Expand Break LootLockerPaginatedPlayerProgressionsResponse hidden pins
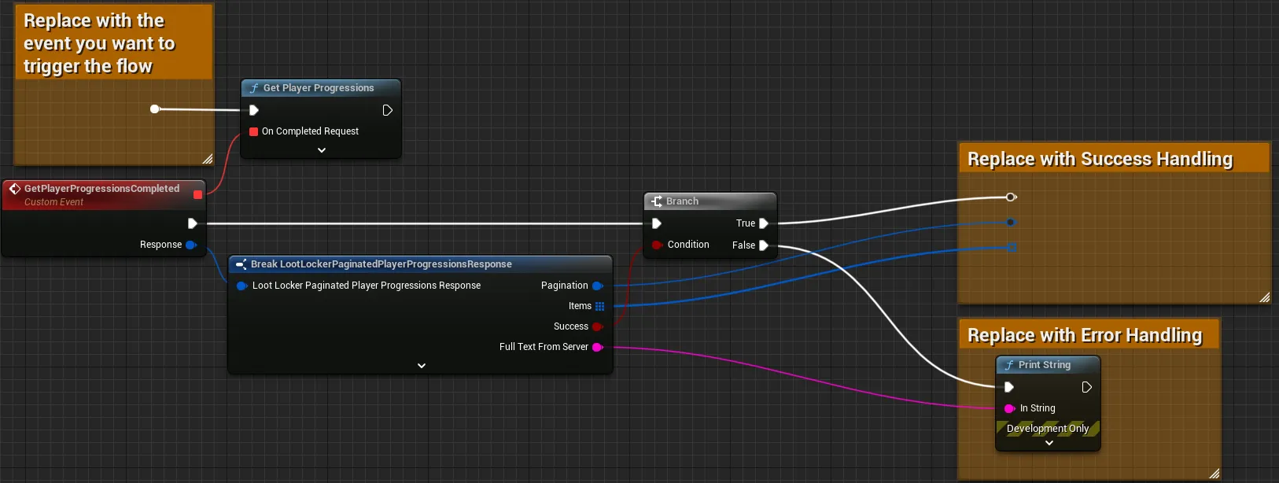 point(421,366)
